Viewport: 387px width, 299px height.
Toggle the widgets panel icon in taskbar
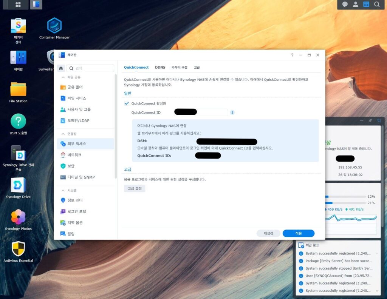tap(366, 5)
